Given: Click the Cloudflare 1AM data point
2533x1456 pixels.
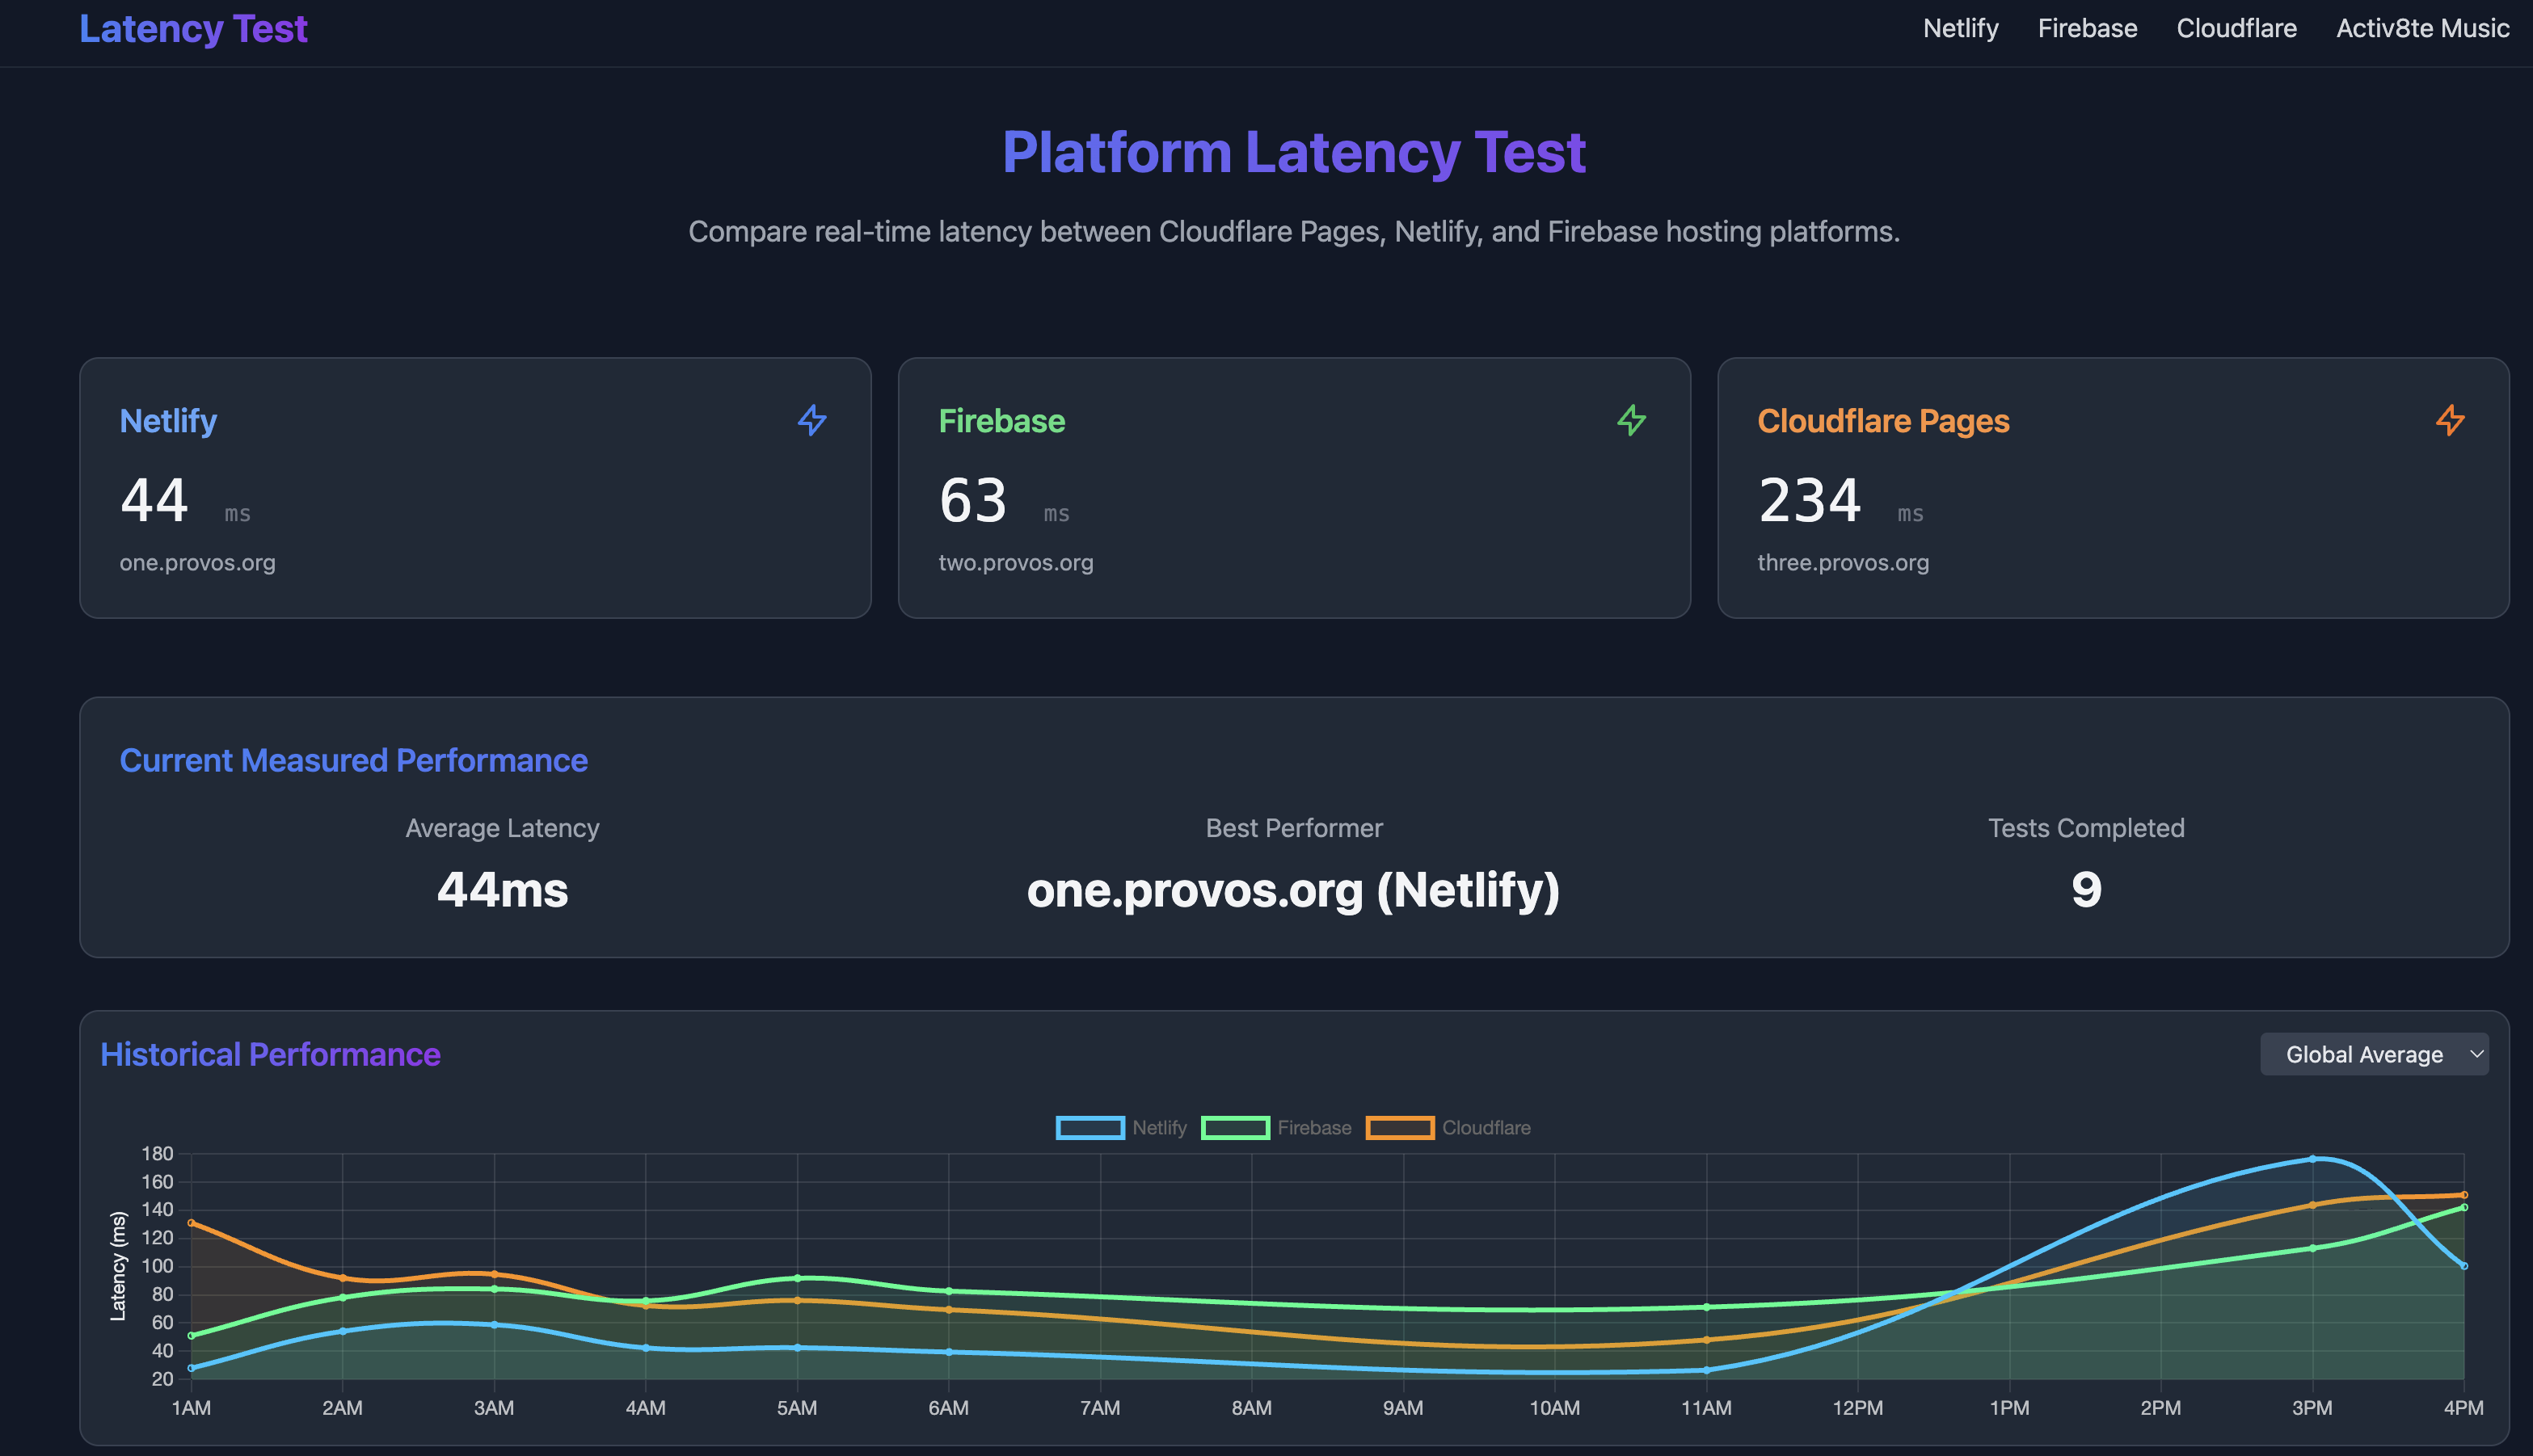Looking at the screenshot, I should [191, 1222].
